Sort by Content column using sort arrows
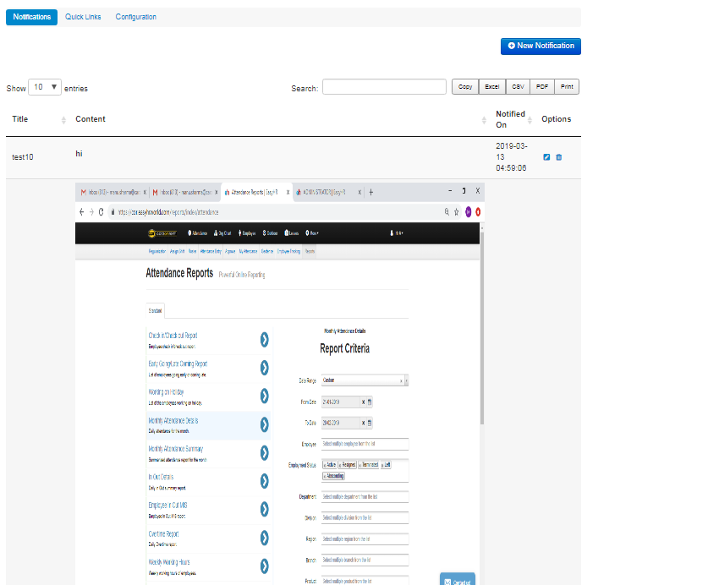This screenshot has height=585, width=708. click(485, 120)
